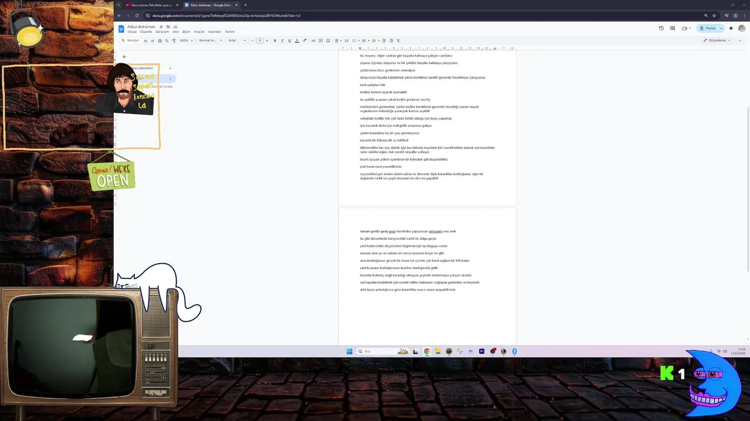This screenshot has width=750, height=421.
Task: Click the font size input field
Action: click(x=260, y=40)
